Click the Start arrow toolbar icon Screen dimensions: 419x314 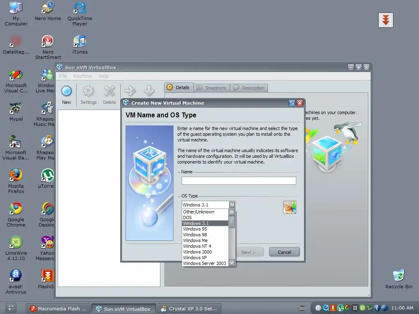click(130, 91)
